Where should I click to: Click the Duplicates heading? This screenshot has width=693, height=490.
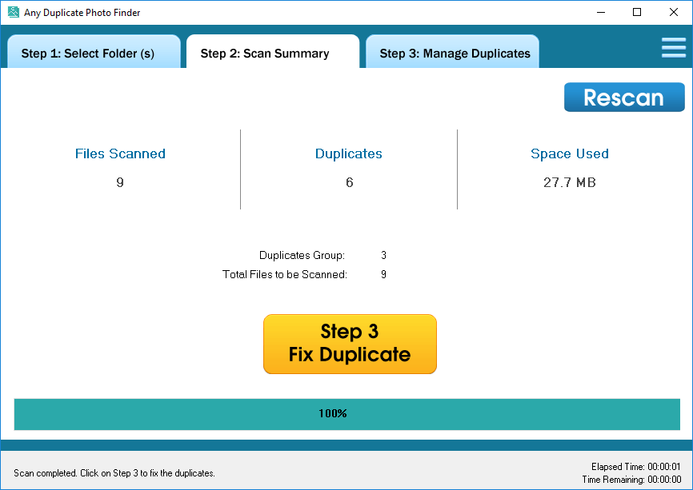[x=349, y=153]
